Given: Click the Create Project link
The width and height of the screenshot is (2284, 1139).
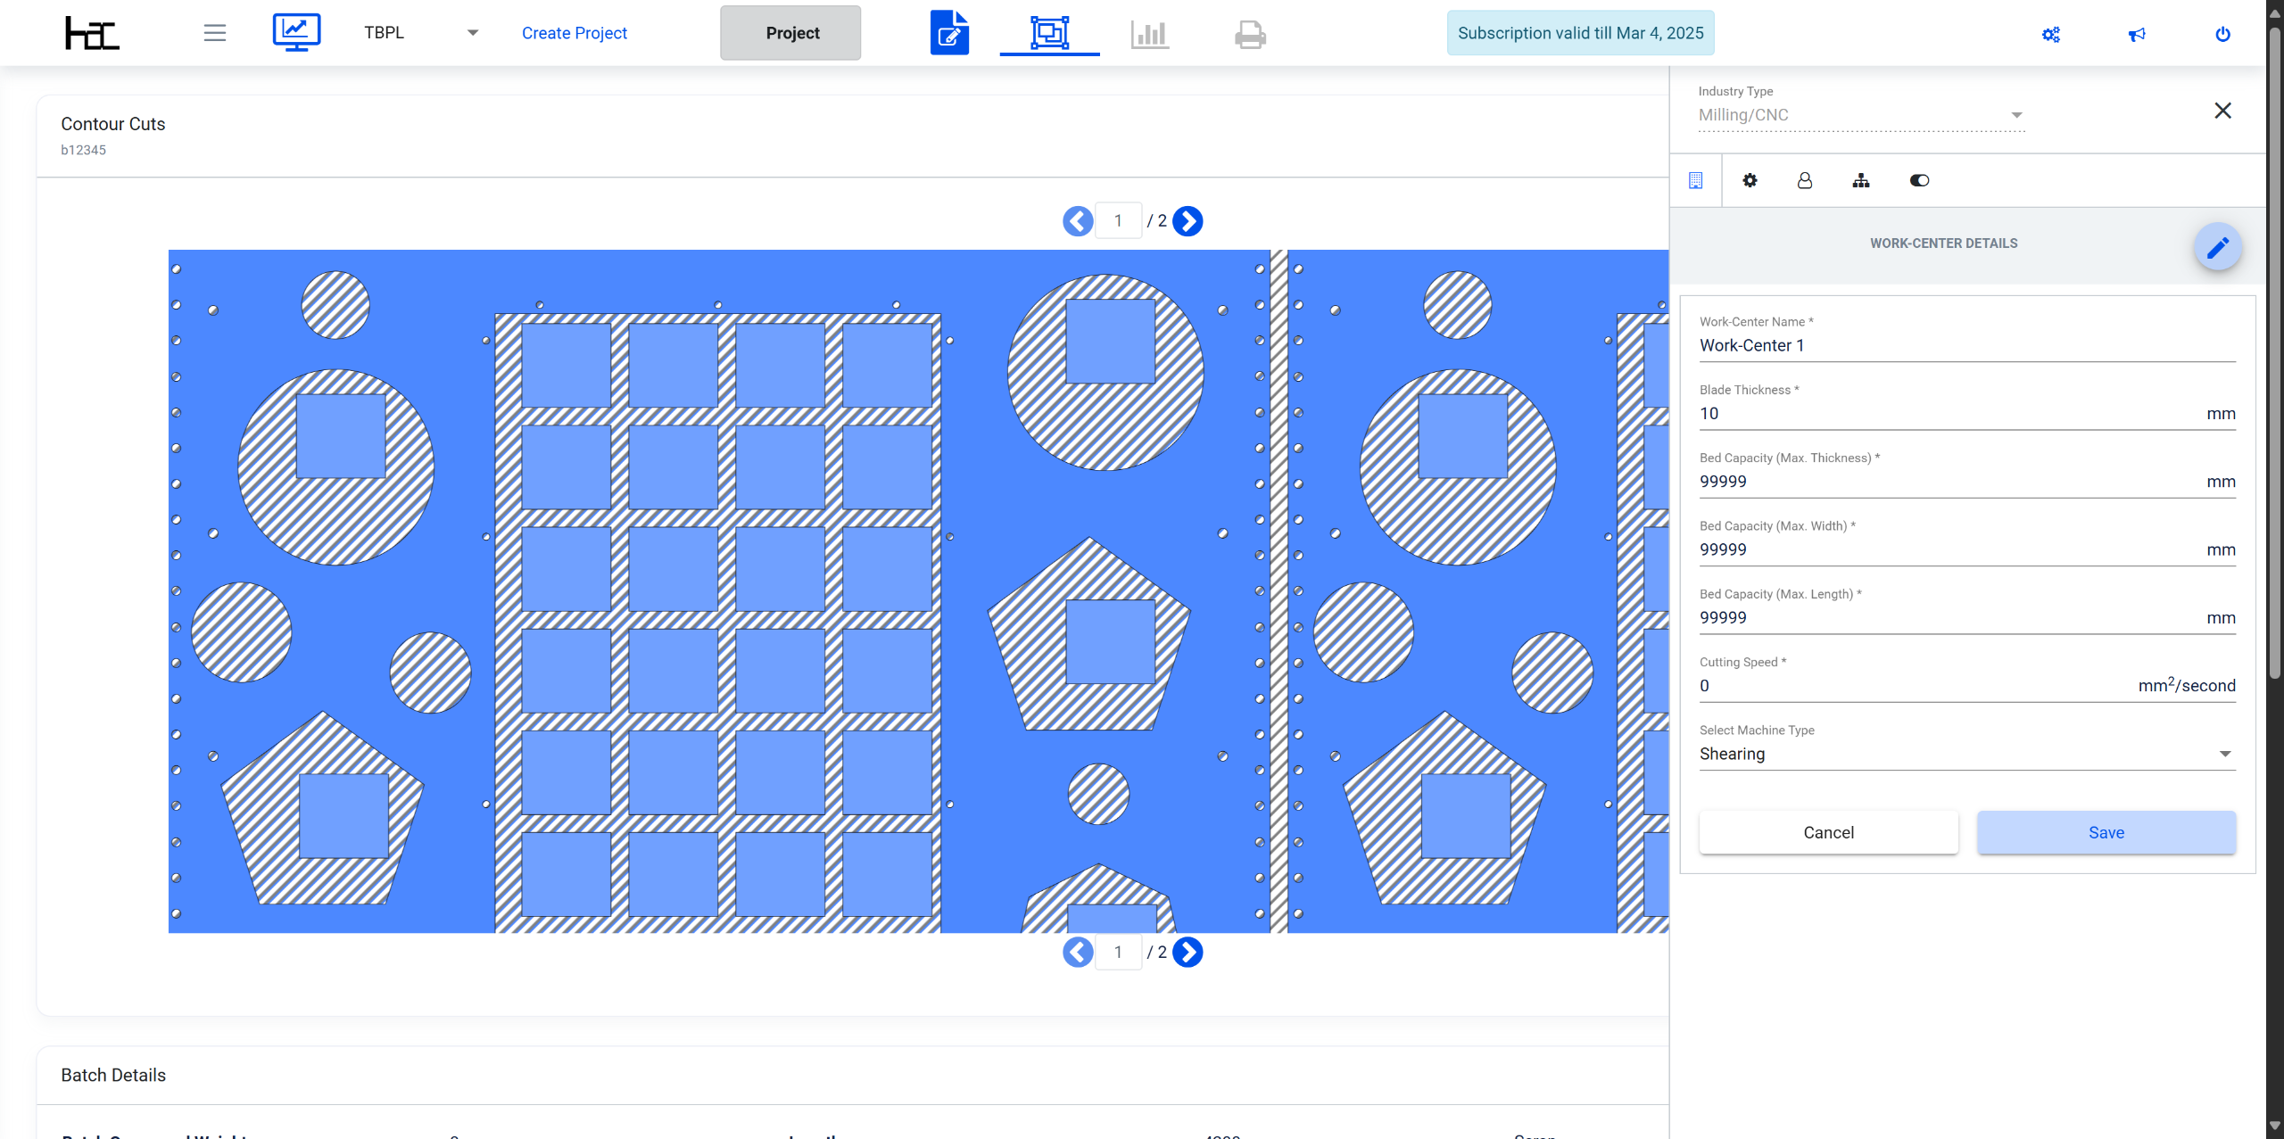Looking at the screenshot, I should [x=574, y=33].
